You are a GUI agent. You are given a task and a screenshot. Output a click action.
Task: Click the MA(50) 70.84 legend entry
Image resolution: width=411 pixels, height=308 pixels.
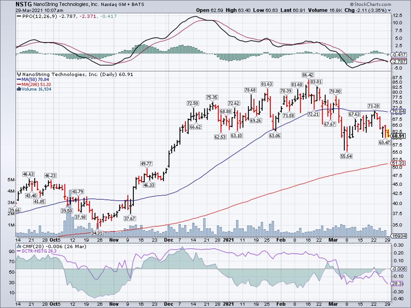(x=33, y=79)
